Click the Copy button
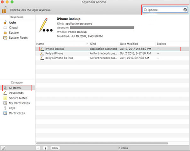Viewport: 190px width, 151px height. coord(55,148)
